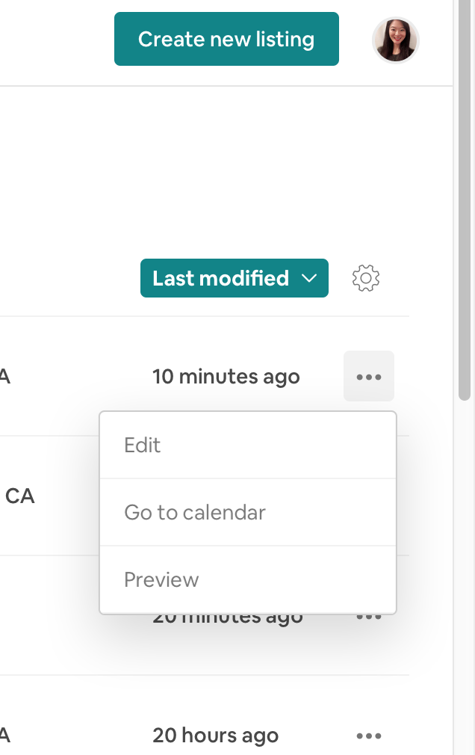Click the Create new listing button
Screen dimensions: 475x755
click(x=226, y=39)
